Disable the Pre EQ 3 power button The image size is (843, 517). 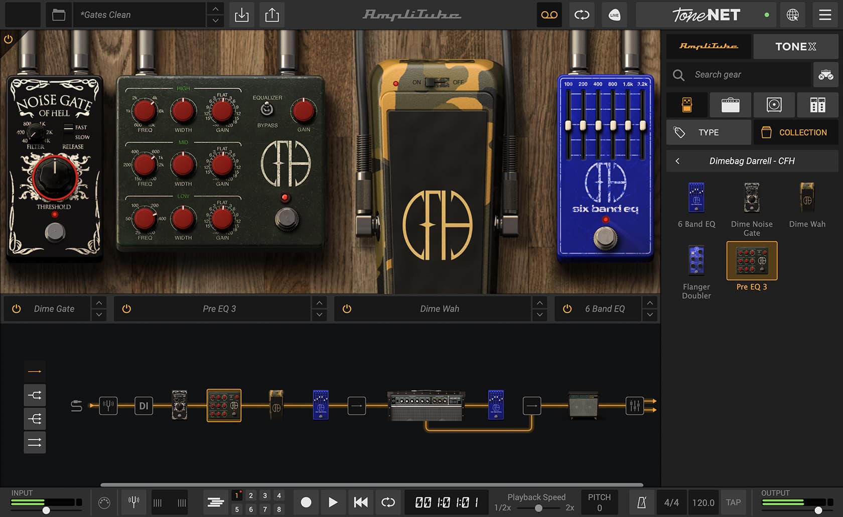(x=126, y=309)
